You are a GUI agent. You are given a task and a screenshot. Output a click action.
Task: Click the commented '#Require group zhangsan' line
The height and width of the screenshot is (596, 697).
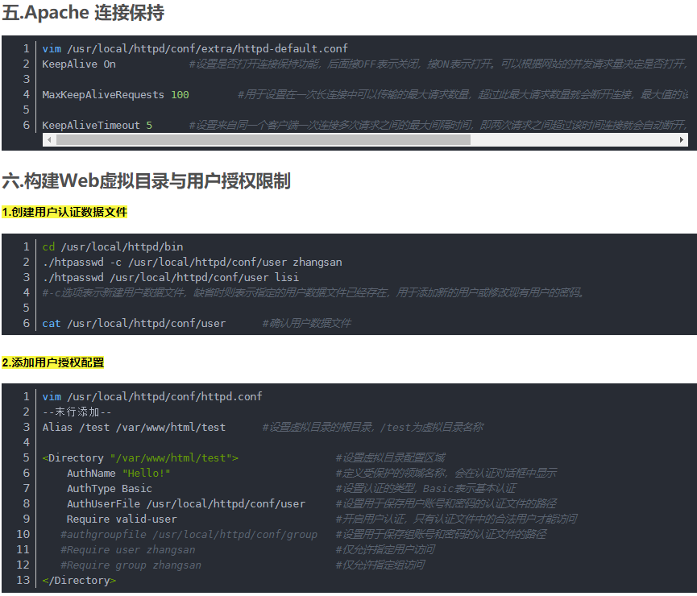[131, 565]
